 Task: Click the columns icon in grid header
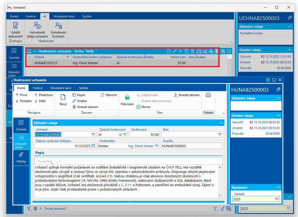216,51
